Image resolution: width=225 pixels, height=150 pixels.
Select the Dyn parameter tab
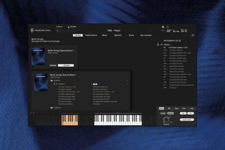[x=177, y=108]
